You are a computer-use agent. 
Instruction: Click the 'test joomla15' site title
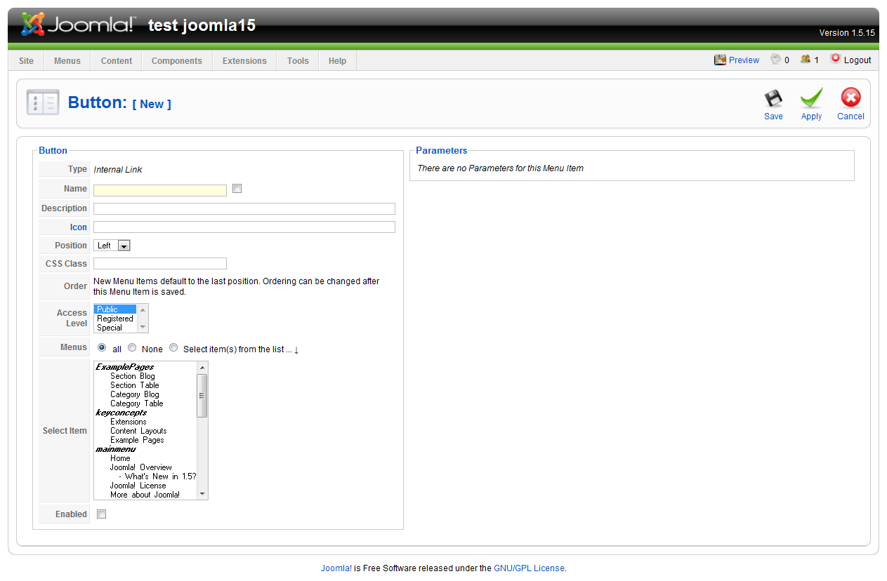coord(202,26)
